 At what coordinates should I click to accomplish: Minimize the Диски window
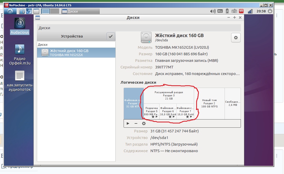229,17
